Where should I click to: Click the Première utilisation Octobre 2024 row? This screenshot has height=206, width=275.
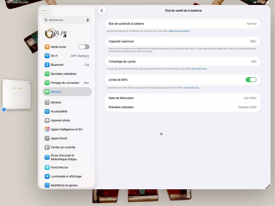coord(183,107)
